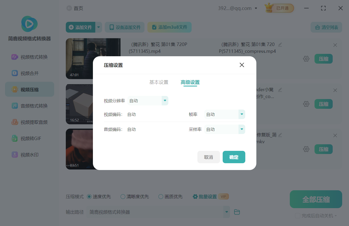Check 完成后自动关机 option

(297, 215)
